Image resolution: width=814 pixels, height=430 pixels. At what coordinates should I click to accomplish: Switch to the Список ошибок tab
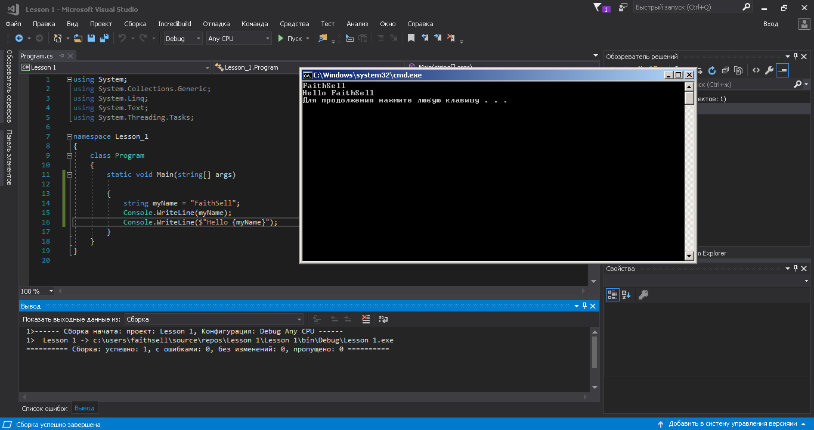45,409
